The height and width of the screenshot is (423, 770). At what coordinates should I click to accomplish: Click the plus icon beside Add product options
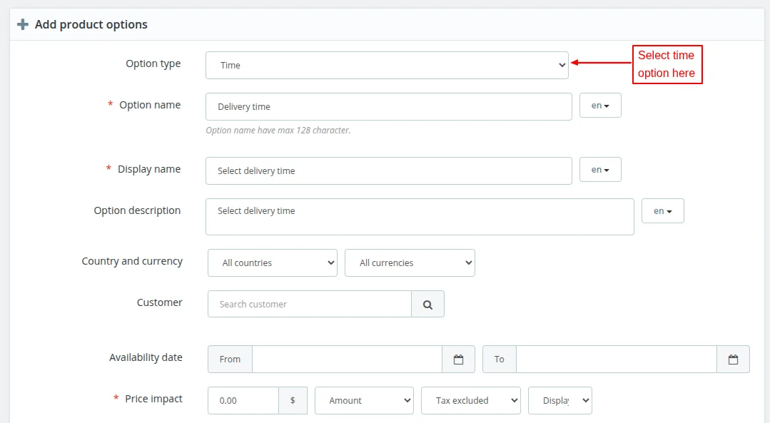(x=23, y=24)
